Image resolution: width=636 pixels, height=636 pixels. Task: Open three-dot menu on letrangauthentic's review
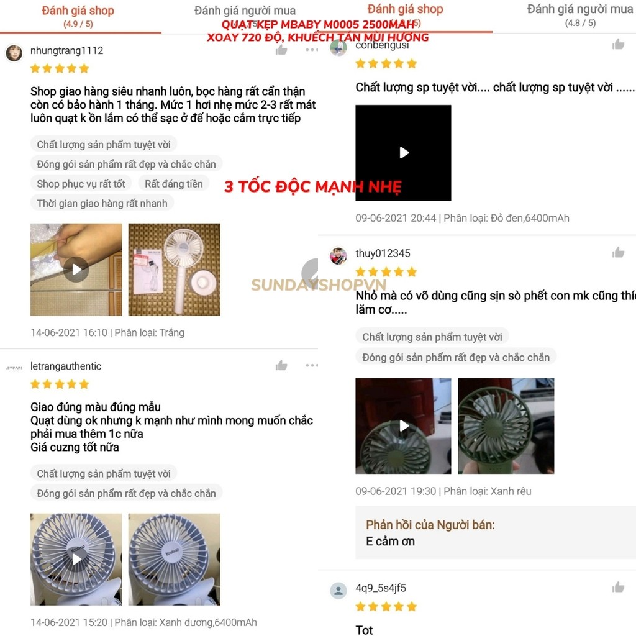point(312,365)
